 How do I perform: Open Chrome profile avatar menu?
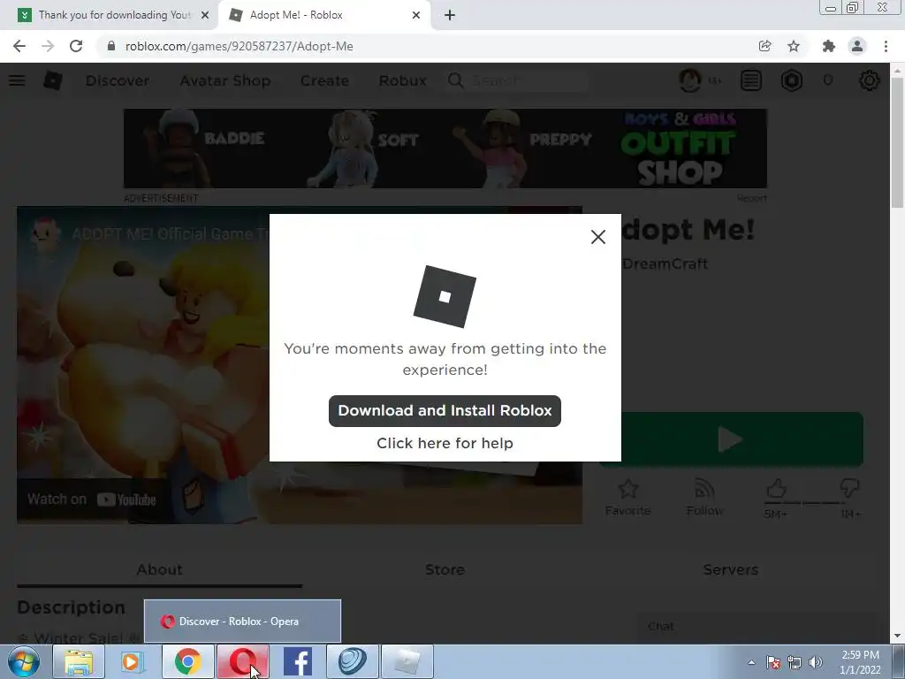coord(857,46)
